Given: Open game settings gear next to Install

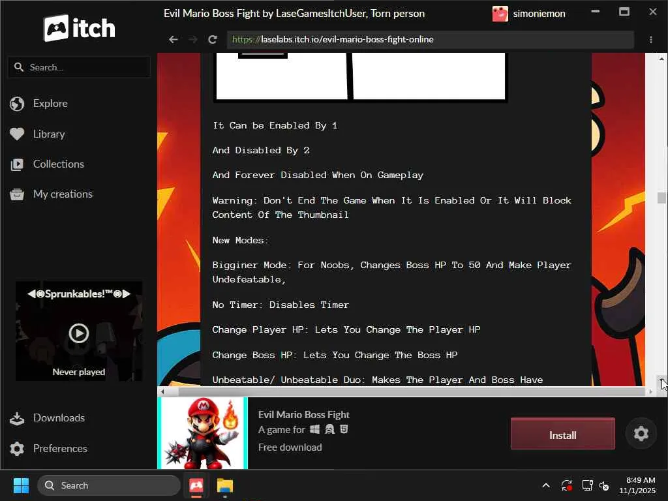Looking at the screenshot, I should pos(641,434).
